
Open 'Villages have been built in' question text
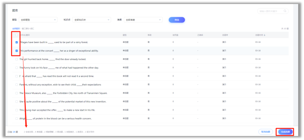pos(54,42)
